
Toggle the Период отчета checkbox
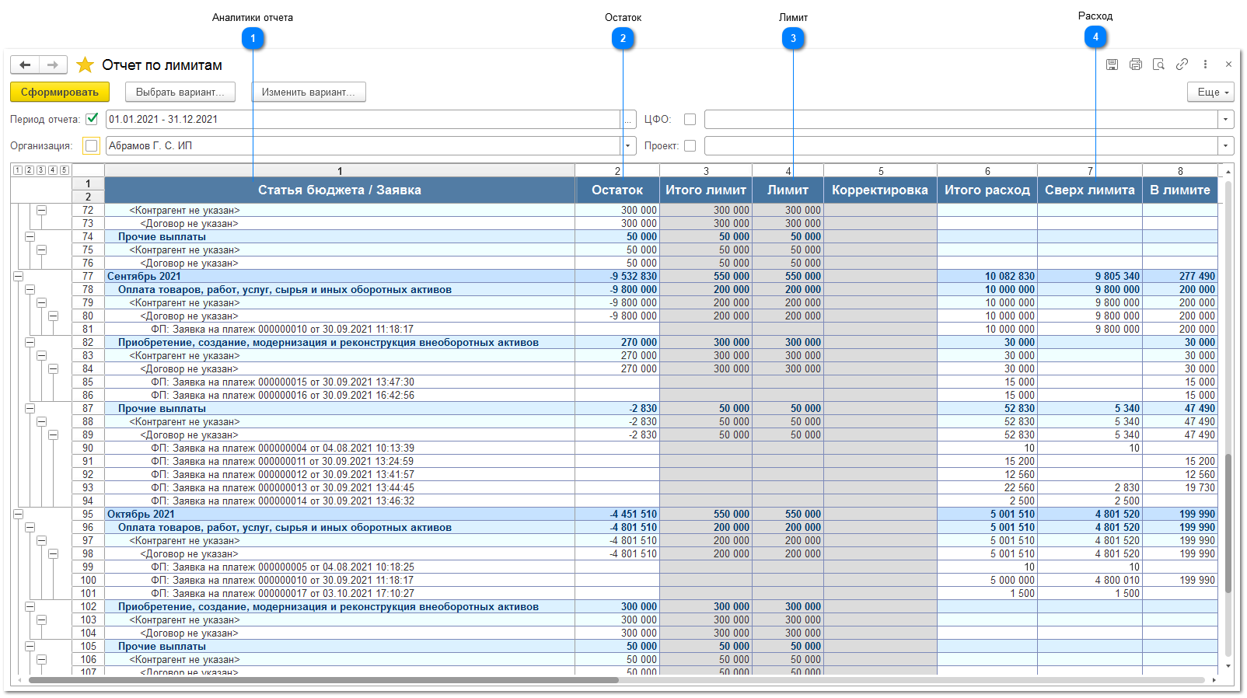(x=92, y=119)
